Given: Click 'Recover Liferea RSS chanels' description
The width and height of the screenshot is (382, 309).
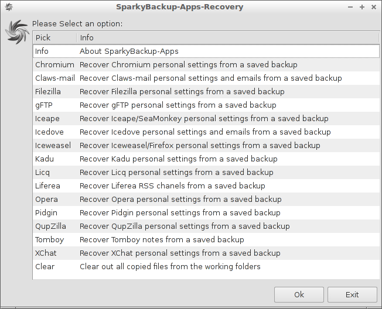Looking at the screenshot, I should [x=172, y=186].
